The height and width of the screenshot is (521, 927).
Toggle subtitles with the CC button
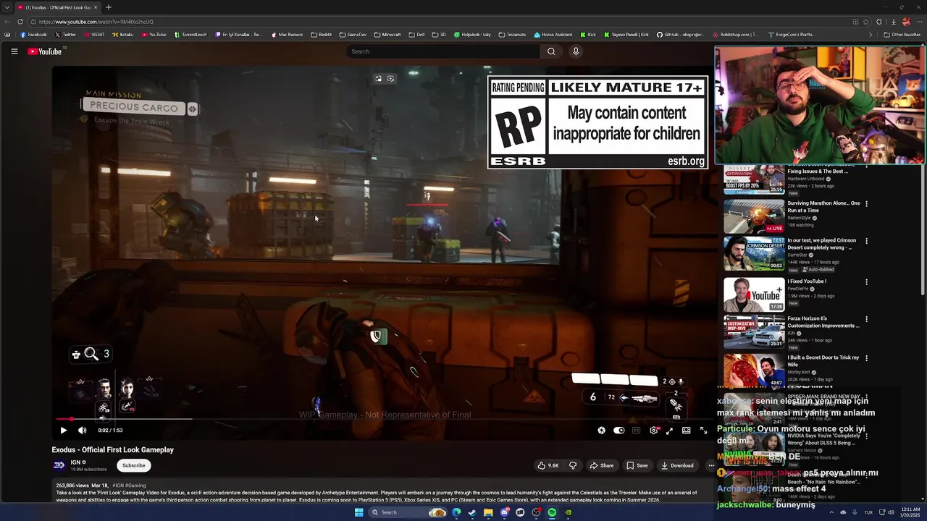click(x=636, y=430)
